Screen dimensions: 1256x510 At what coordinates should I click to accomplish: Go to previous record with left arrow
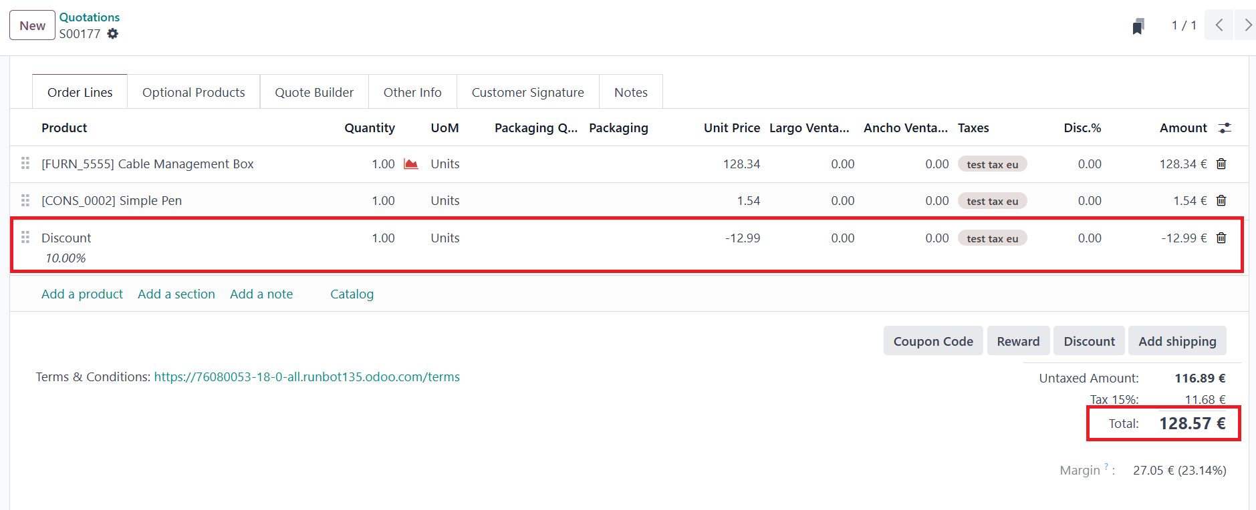click(x=1219, y=25)
